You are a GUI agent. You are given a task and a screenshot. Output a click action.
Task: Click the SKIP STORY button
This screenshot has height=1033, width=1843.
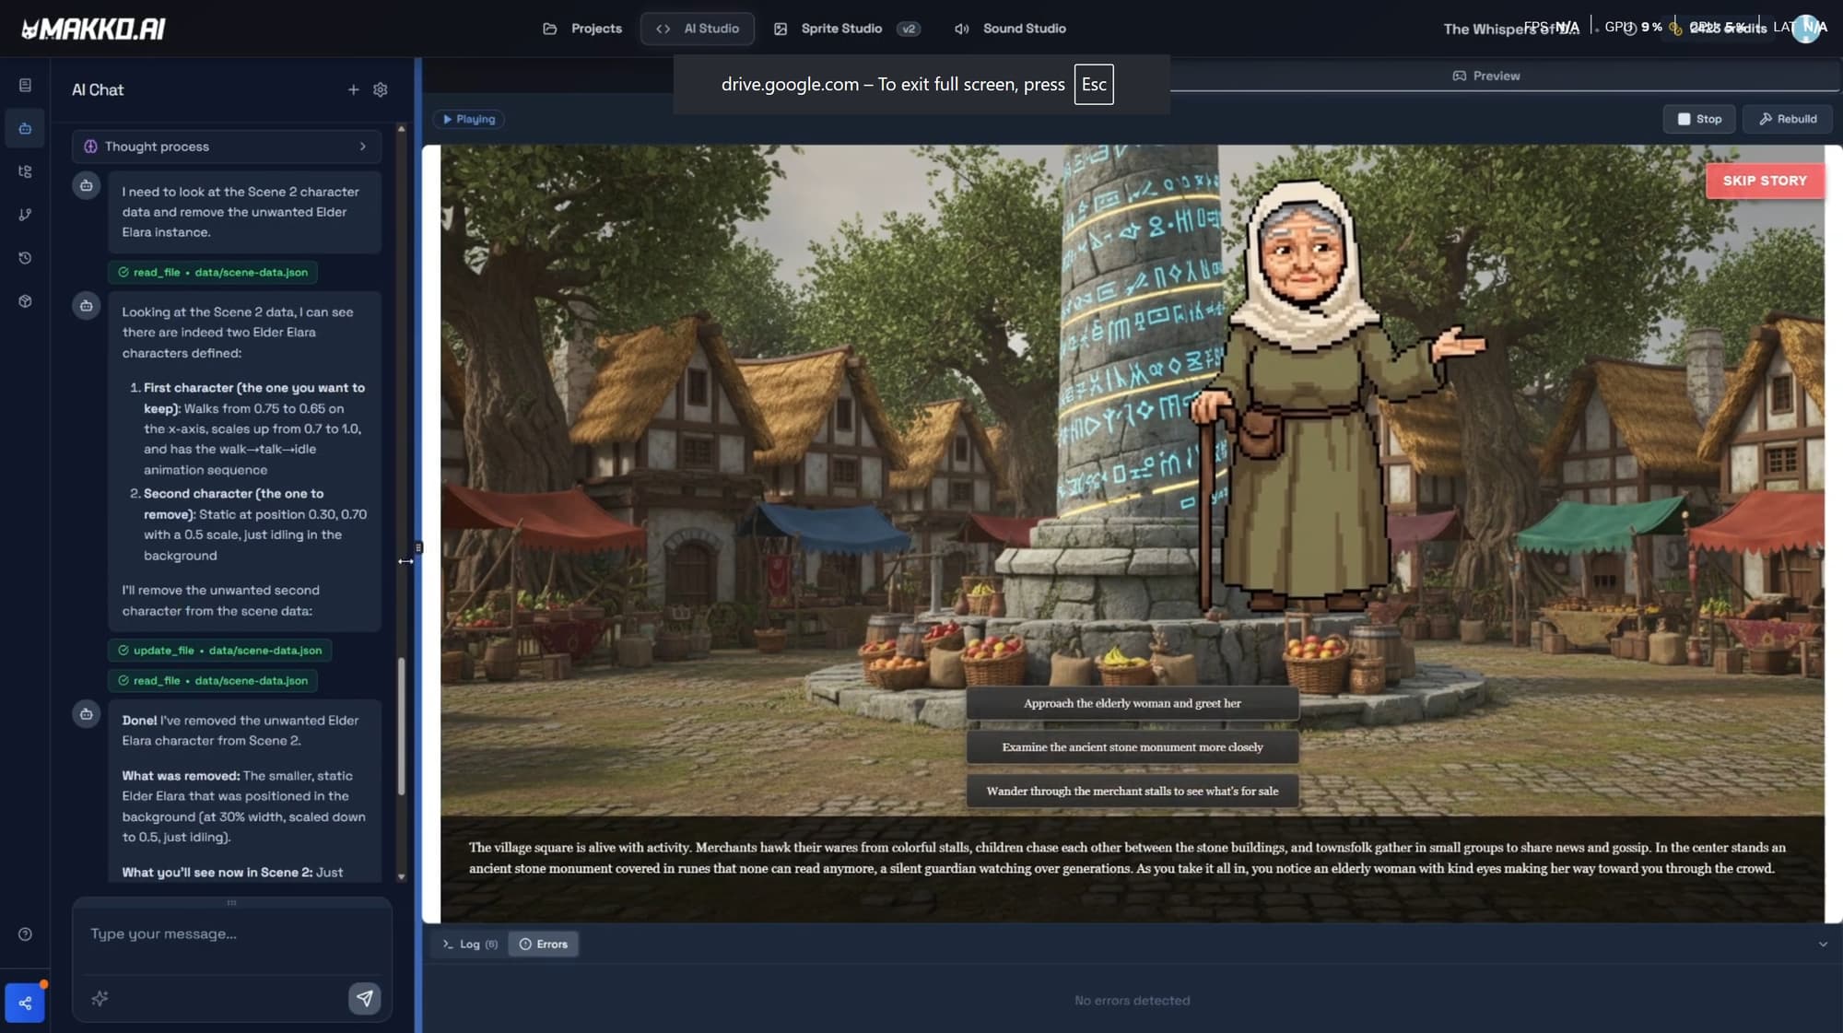(x=1764, y=181)
